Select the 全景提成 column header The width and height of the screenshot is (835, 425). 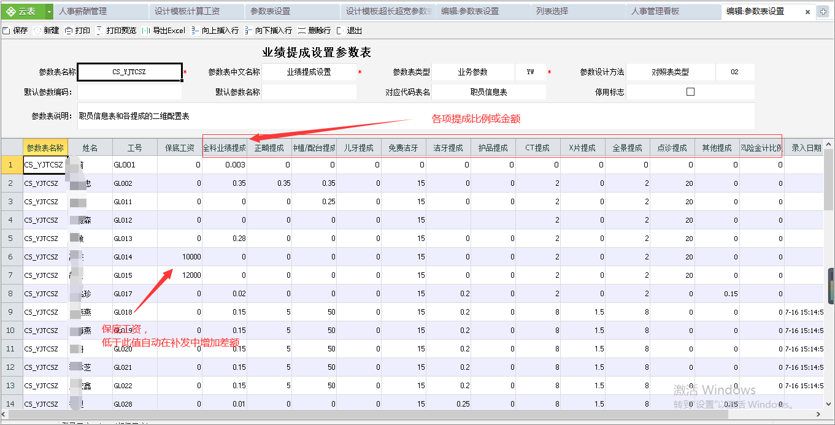(628, 148)
